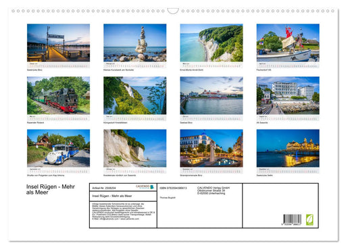
Task: Click the Insel Rügen - Mehr als Meer heading
Action: point(51,190)
